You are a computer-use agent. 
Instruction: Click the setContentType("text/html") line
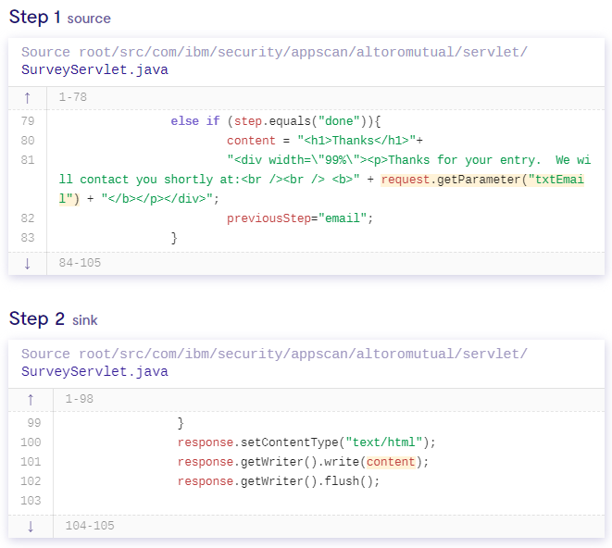pyautogui.click(x=306, y=442)
